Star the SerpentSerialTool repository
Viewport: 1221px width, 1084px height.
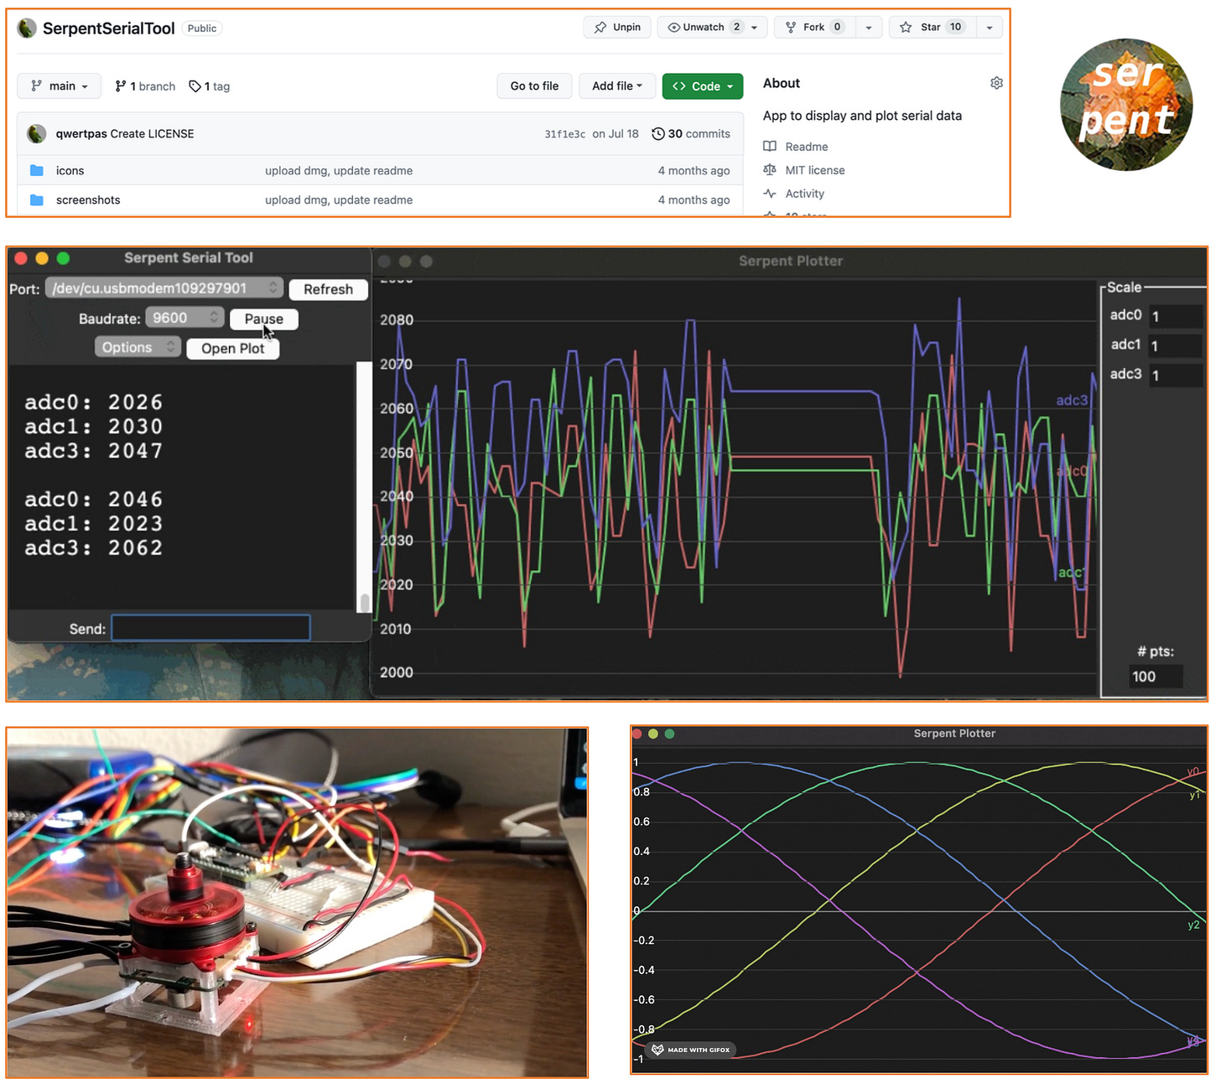coord(931,27)
